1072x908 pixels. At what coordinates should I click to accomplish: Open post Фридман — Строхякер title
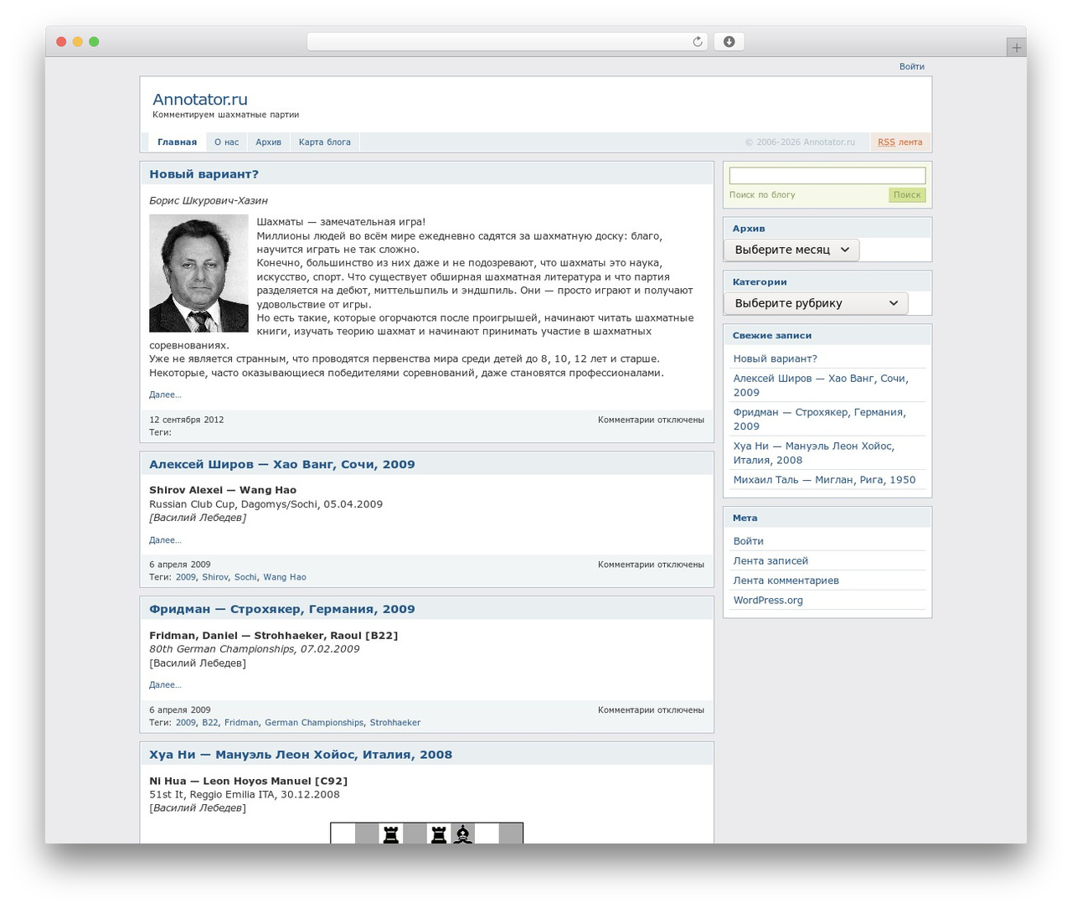(282, 609)
